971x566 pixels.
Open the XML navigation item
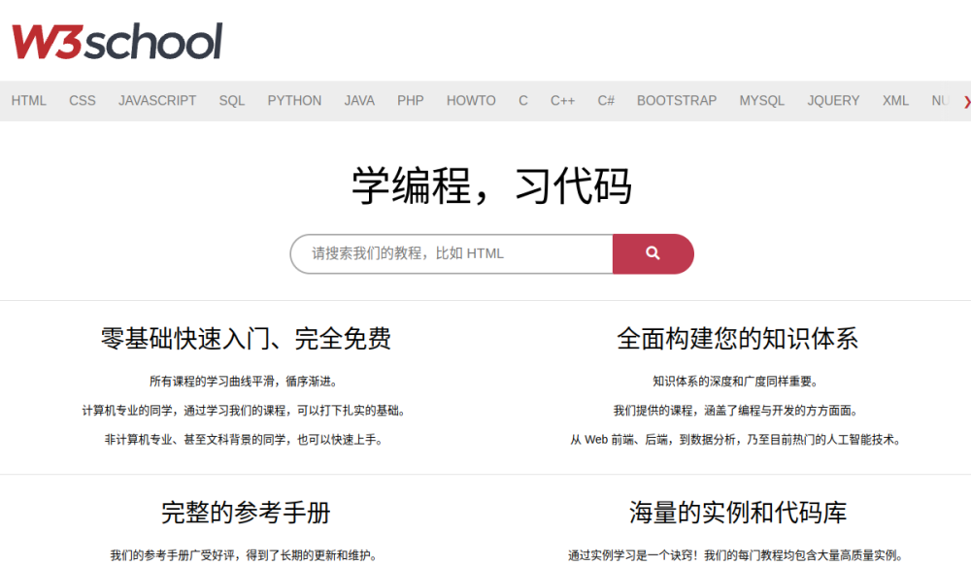coord(895,101)
